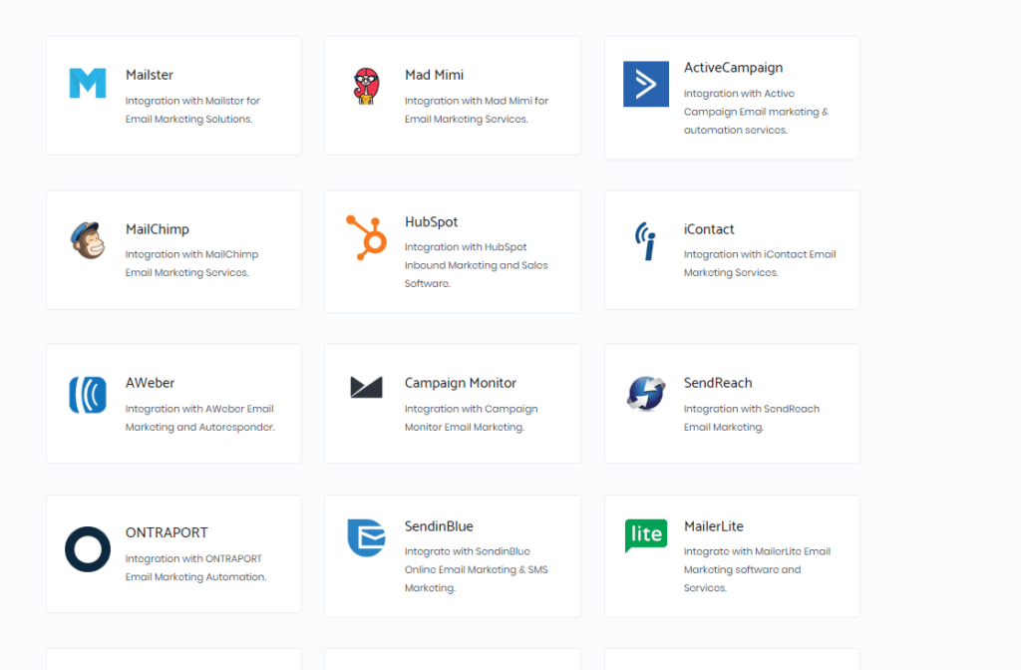Select SendinBlue description mentioning SMS Marketing
This screenshot has width=1021, height=670.
(x=476, y=569)
